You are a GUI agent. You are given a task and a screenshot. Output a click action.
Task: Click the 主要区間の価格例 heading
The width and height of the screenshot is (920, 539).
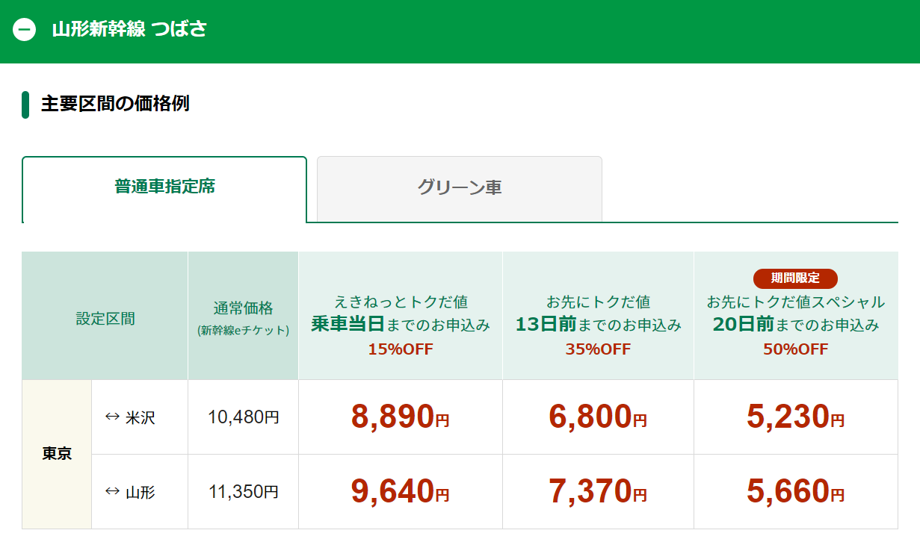point(115,104)
